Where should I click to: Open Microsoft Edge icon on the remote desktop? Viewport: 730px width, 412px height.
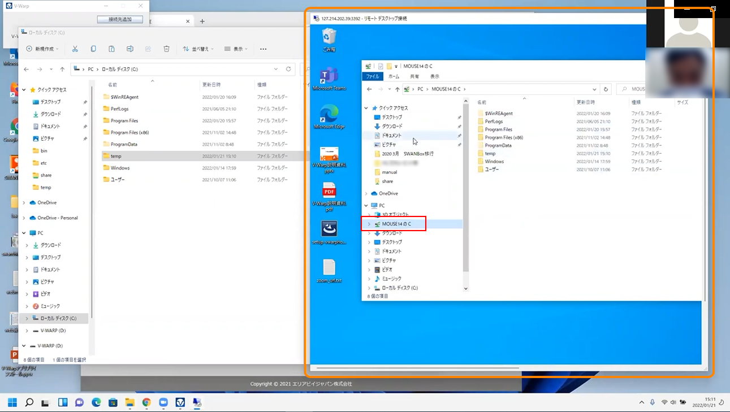[x=329, y=118]
